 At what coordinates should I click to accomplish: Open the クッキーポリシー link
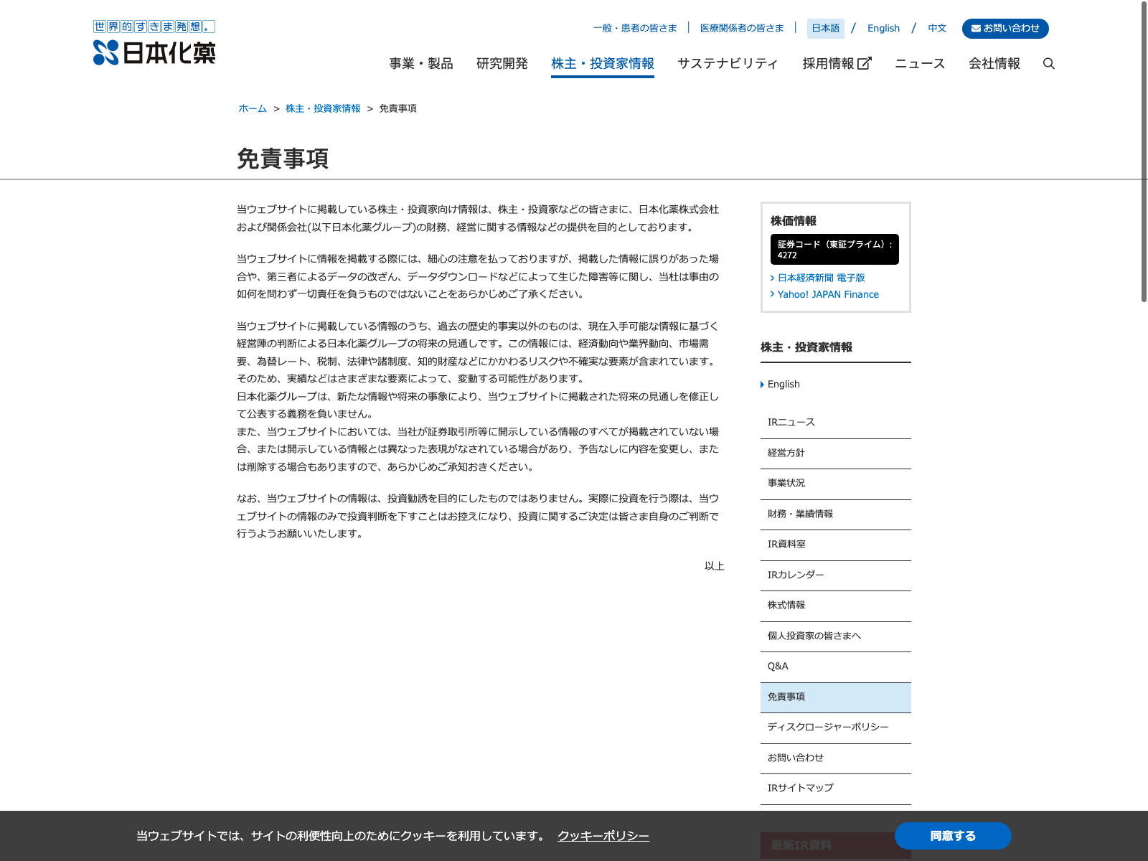(x=603, y=836)
